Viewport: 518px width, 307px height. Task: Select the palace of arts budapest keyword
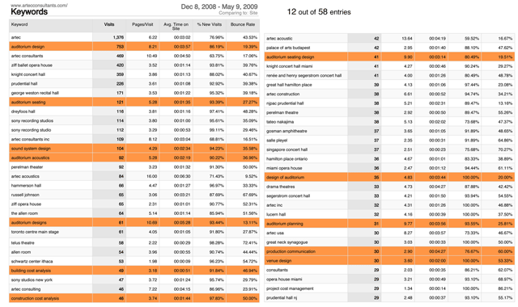(288, 48)
